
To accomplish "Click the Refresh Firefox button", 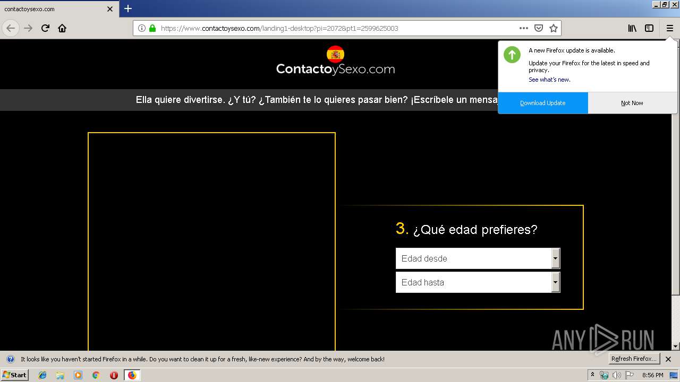I will (634, 359).
